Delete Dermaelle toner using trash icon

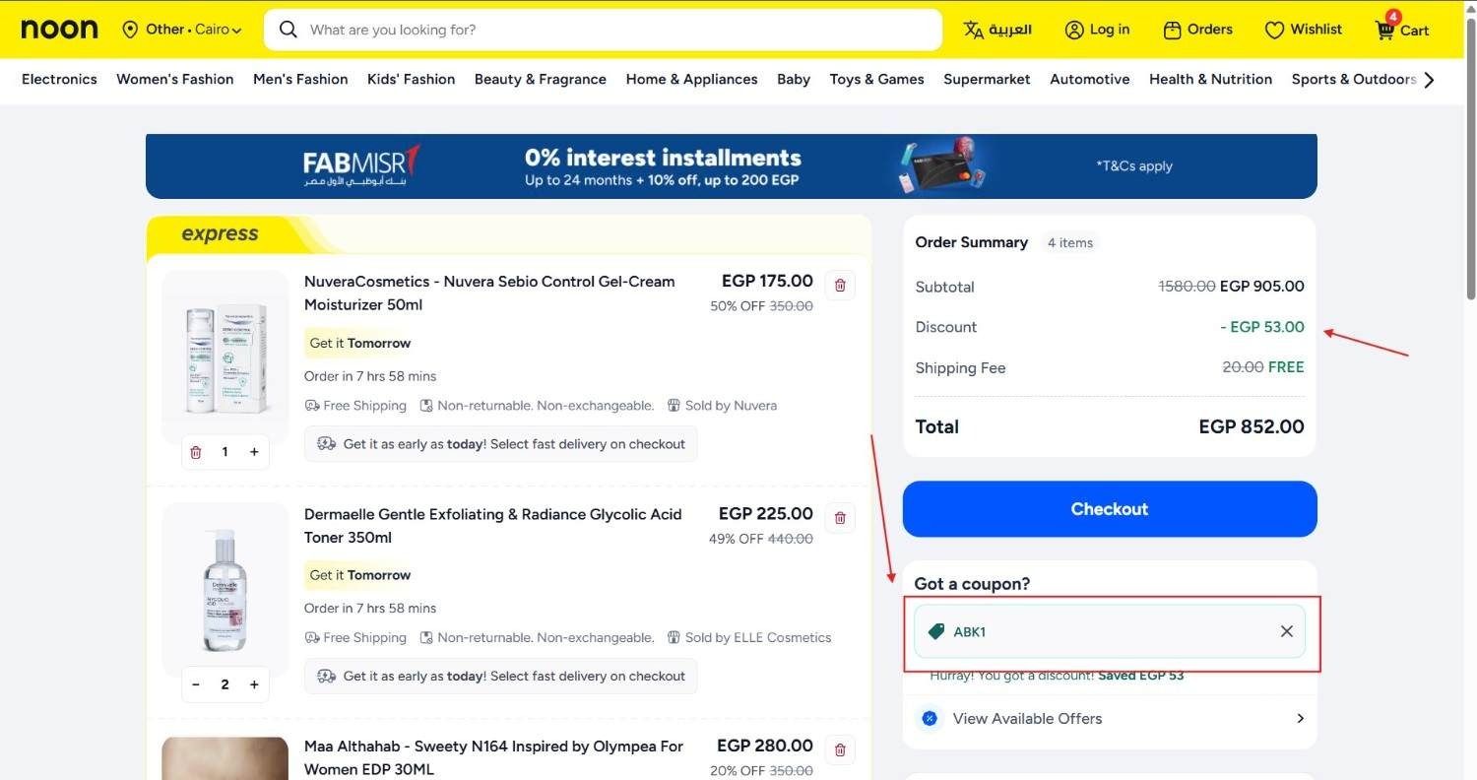coord(840,518)
